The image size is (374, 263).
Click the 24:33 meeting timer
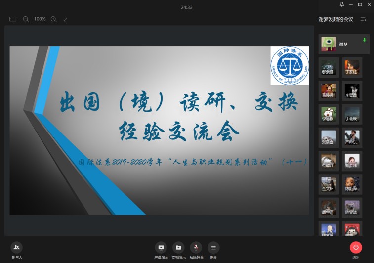point(187,7)
